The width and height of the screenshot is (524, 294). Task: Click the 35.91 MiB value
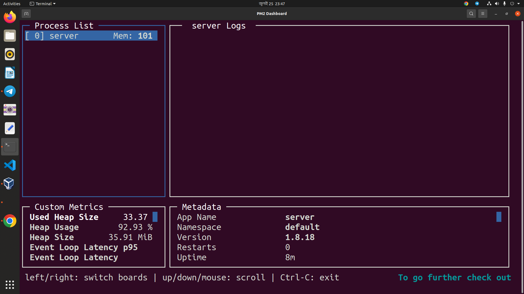130,237
